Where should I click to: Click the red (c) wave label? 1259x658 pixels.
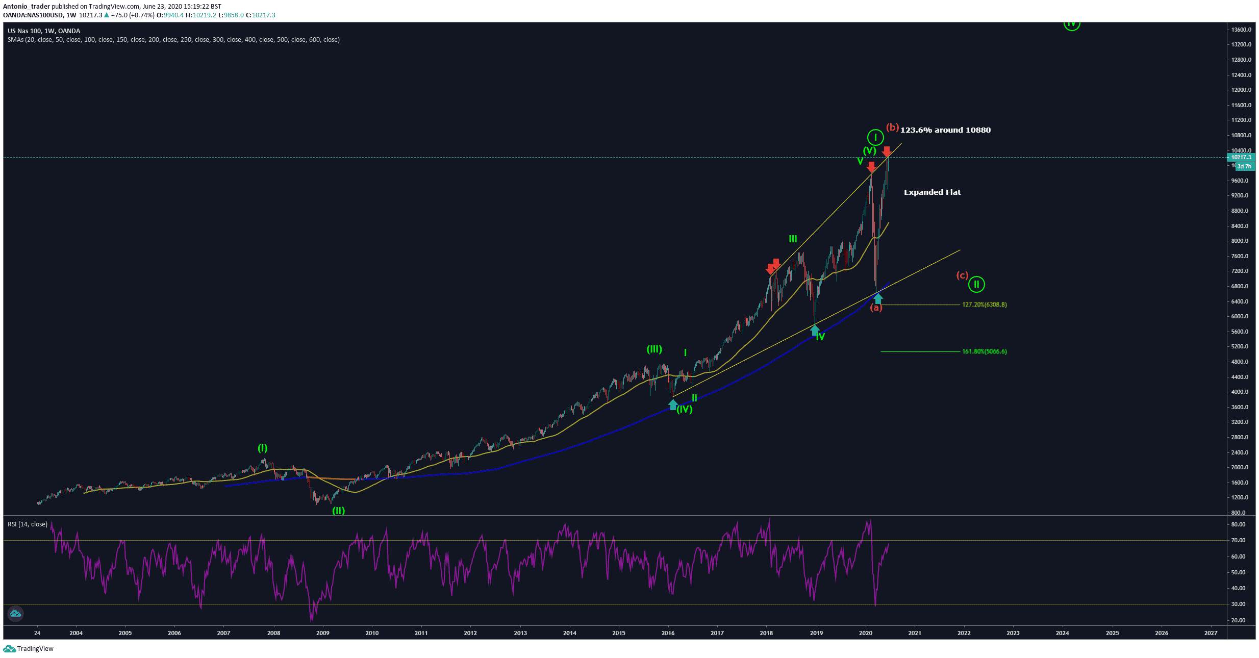point(962,275)
